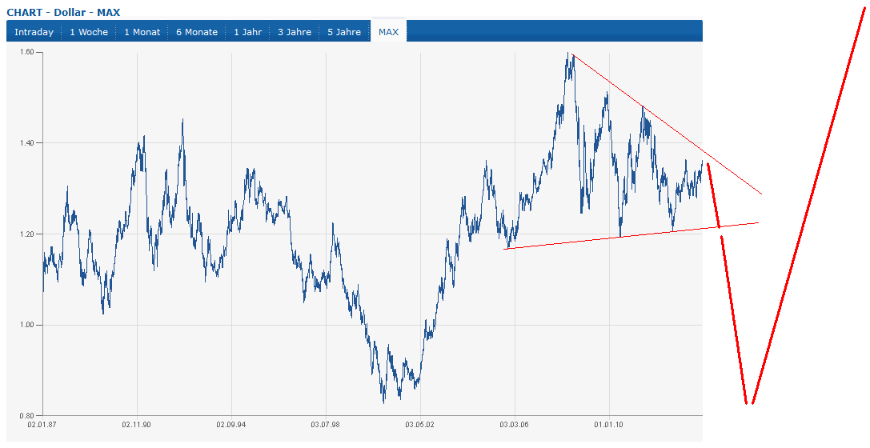Select the 1 Woche tab
The width and height of the screenshot is (870, 448).
[x=89, y=32]
